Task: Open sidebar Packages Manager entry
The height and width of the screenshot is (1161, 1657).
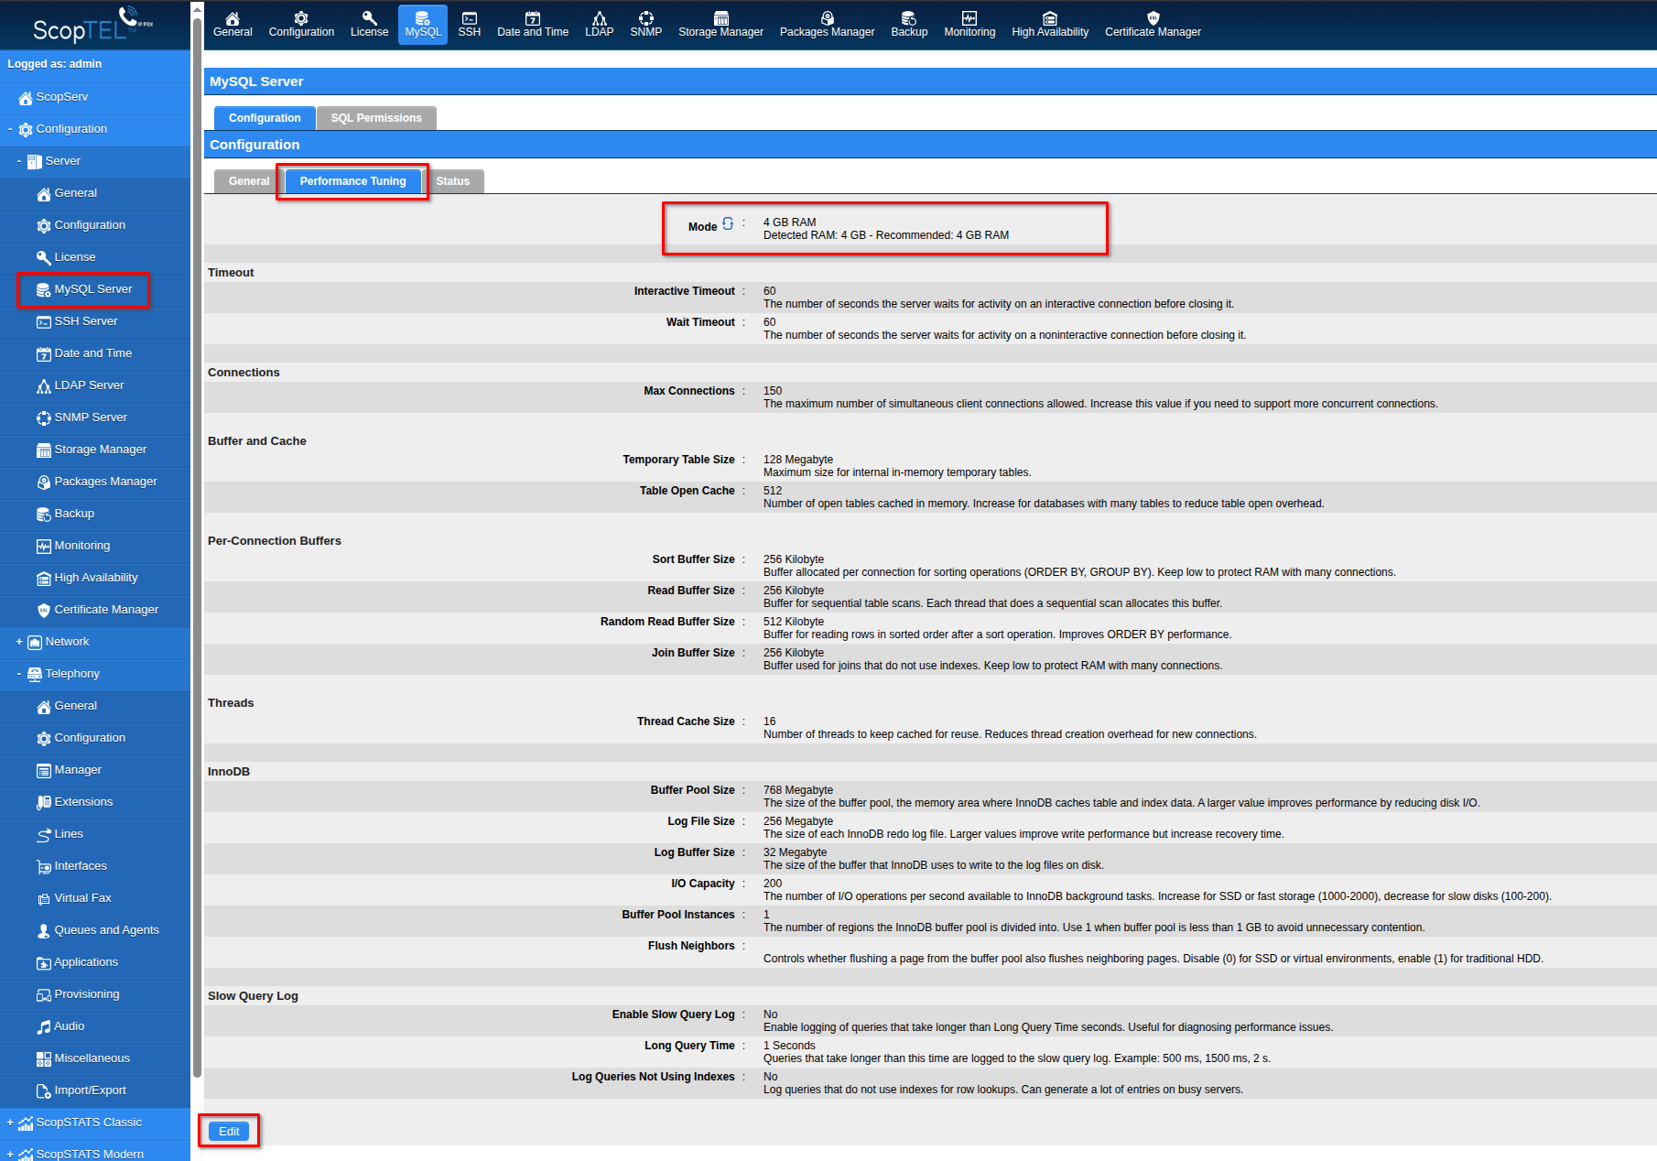Action: click(x=97, y=482)
